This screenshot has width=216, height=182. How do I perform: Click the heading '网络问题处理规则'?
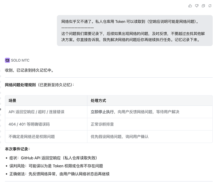tap(20, 85)
